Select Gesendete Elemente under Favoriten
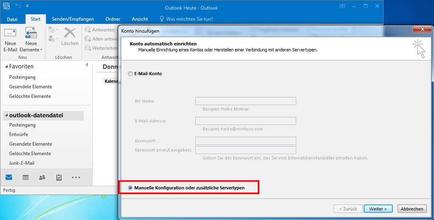 (31, 87)
